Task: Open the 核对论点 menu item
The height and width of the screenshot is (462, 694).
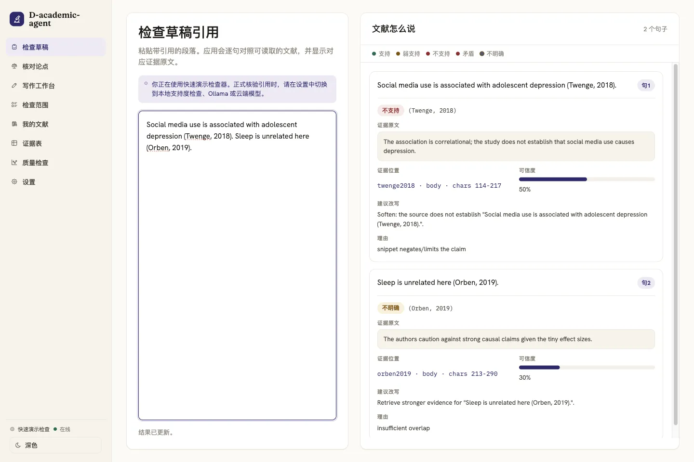Action: click(56, 66)
